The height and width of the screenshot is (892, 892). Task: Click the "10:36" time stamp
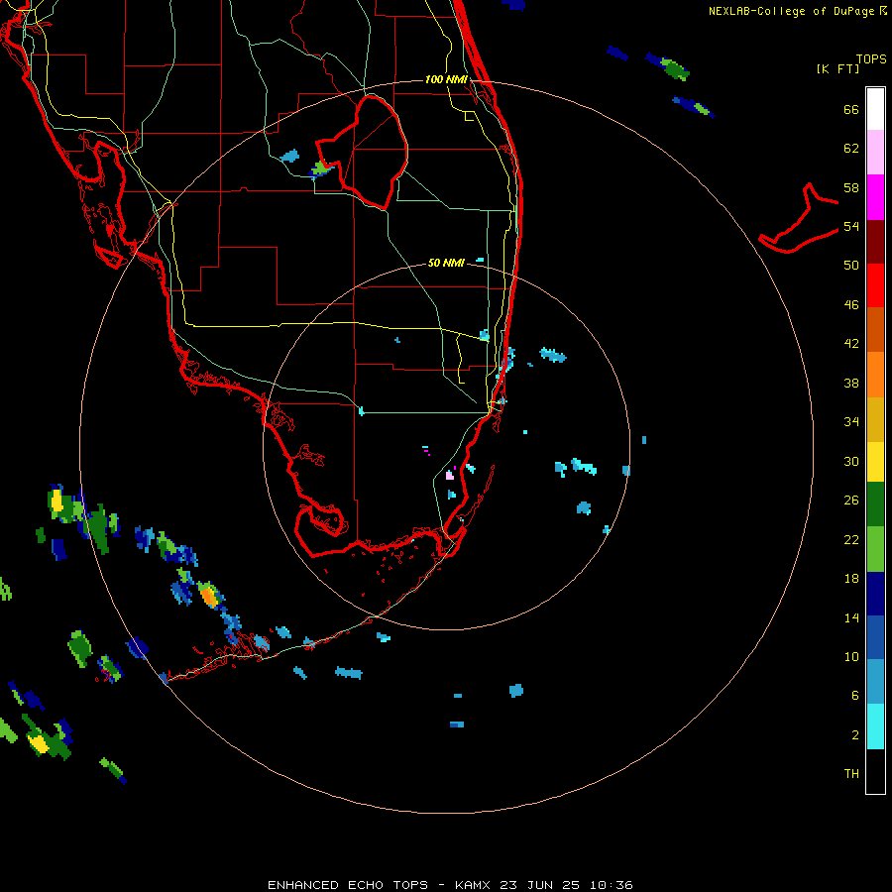click(611, 885)
